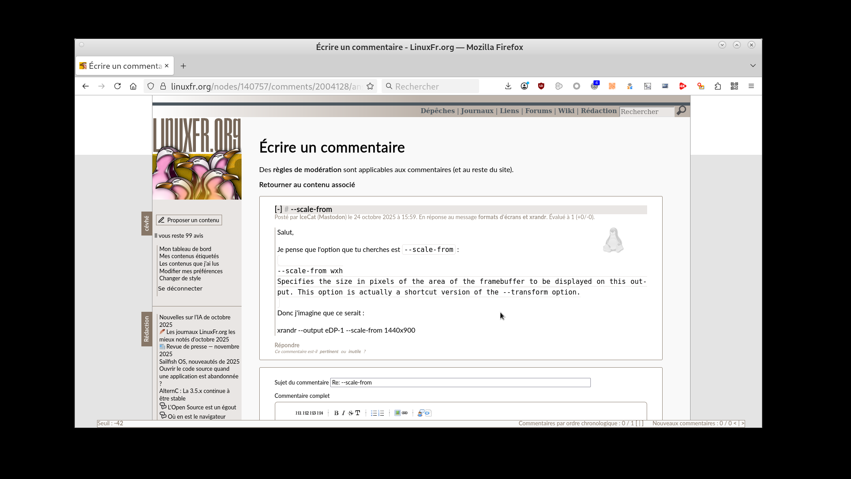The height and width of the screenshot is (479, 851).
Task: Click the Bold formatting icon
Action: (336, 413)
